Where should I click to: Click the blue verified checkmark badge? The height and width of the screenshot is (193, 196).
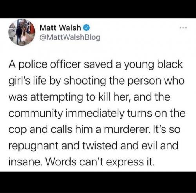pyautogui.click(x=86, y=28)
